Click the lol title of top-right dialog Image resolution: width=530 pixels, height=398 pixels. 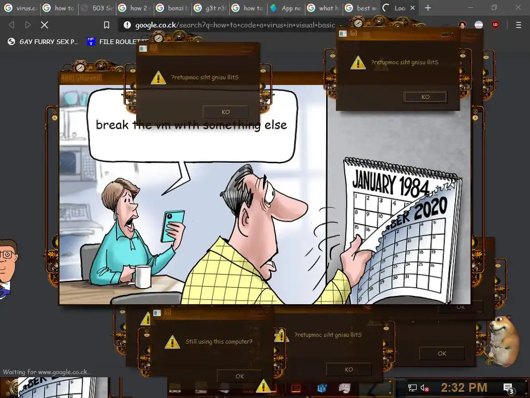(x=353, y=34)
